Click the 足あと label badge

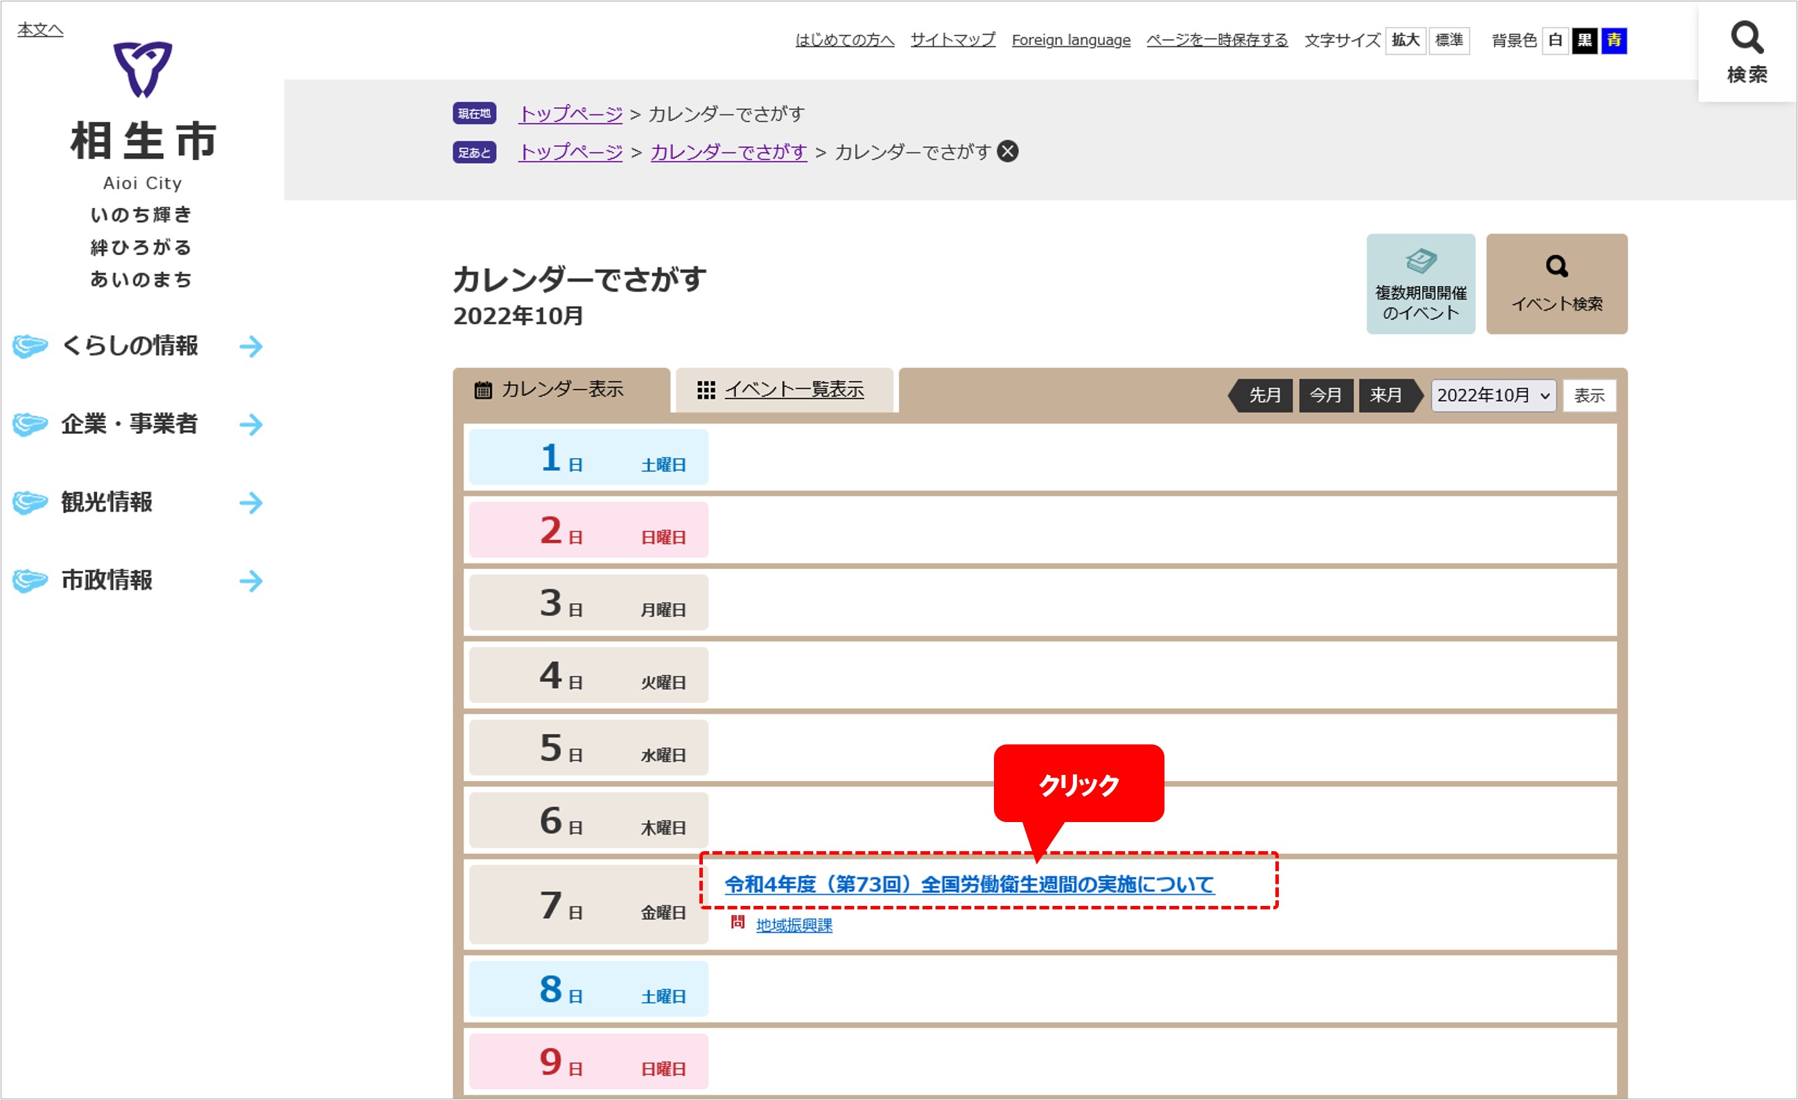coord(474,152)
